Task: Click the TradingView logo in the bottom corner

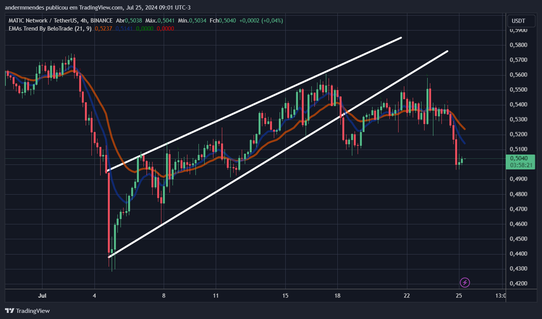Action: click(x=27, y=311)
